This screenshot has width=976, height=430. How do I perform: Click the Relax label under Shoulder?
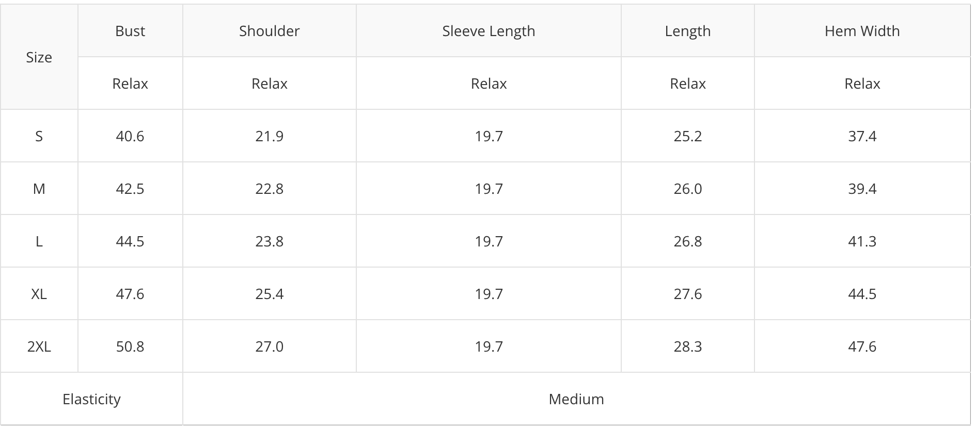coord(269,84)
